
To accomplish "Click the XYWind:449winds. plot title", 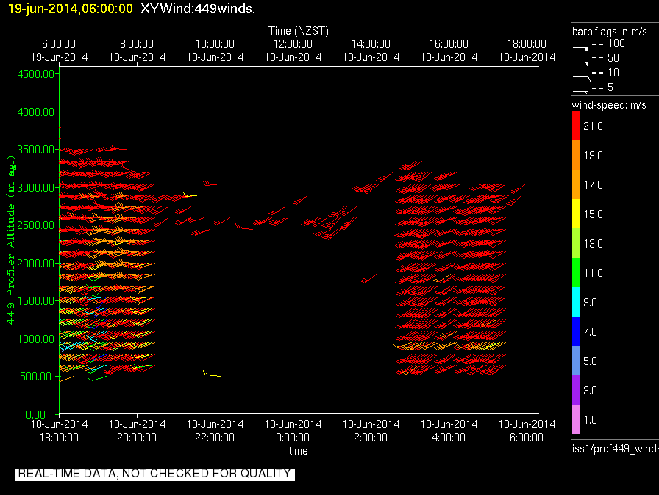I will point(198,9).
